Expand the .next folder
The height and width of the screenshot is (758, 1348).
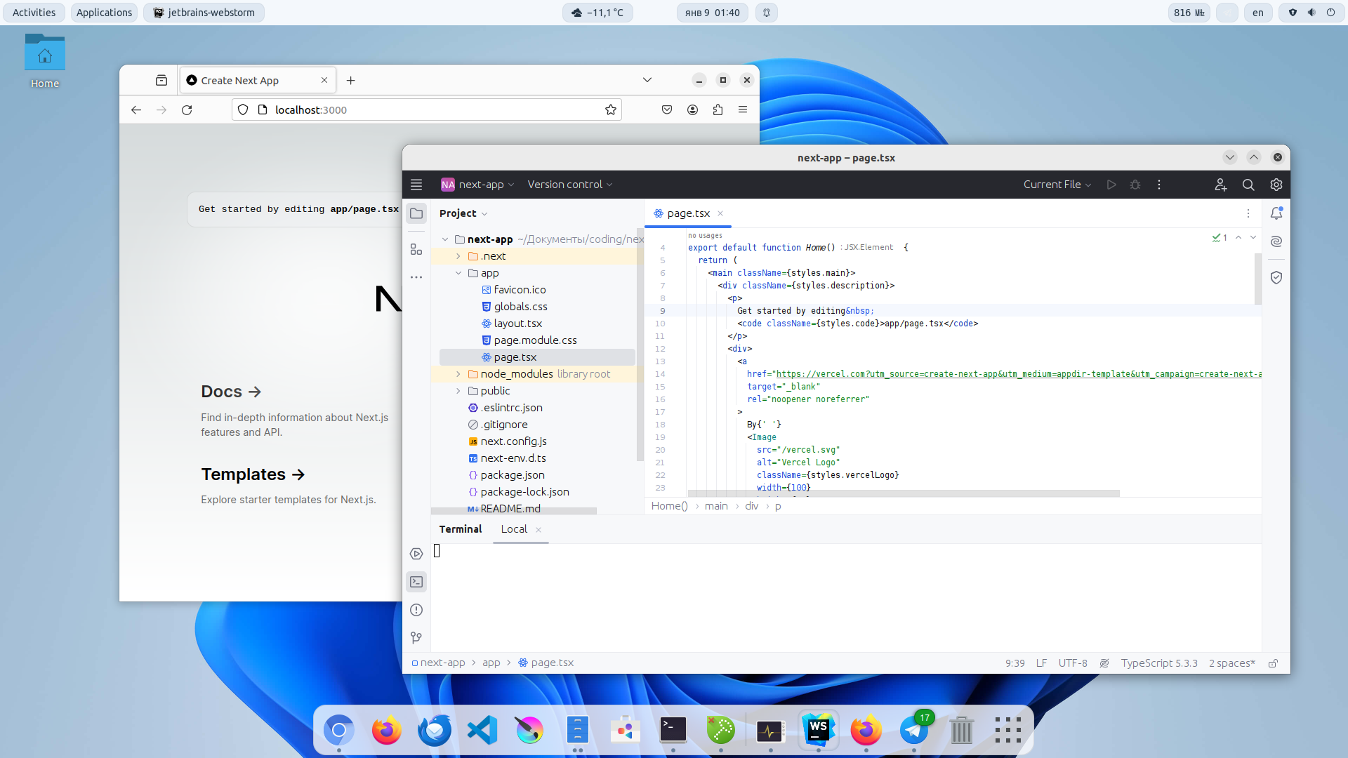458,257
